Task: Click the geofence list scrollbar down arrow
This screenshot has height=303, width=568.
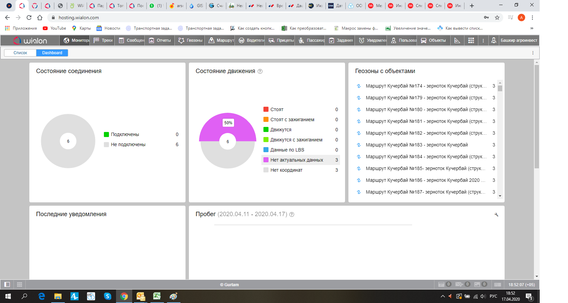Action: tap(500, 196)
